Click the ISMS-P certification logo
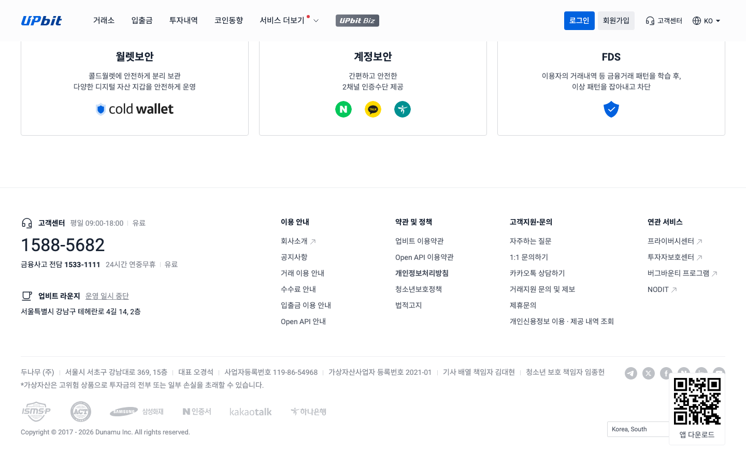 [36, 412]
